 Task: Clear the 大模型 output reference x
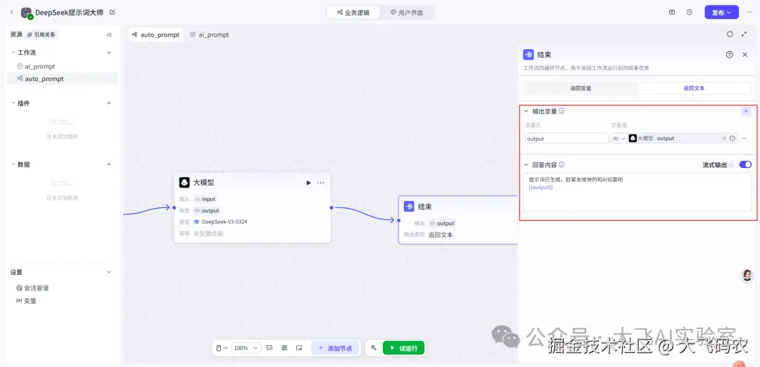[725, 139]
